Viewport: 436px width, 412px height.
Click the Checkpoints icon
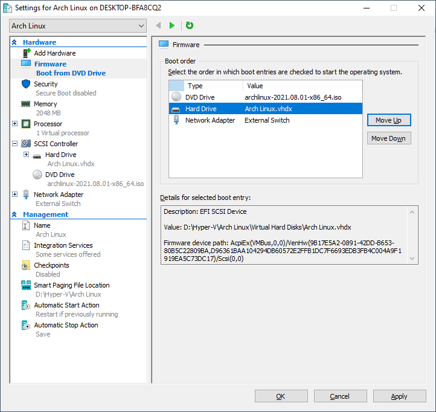(x=26, y=265)
